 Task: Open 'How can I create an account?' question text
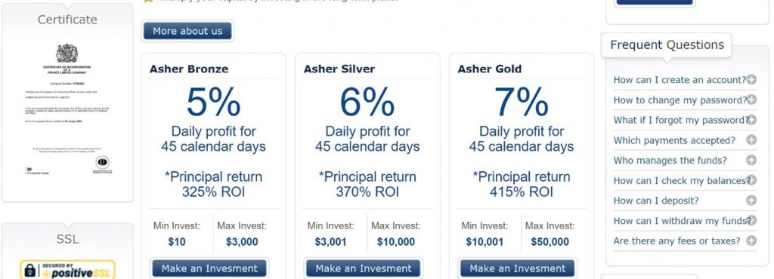(x=680, y=80)
